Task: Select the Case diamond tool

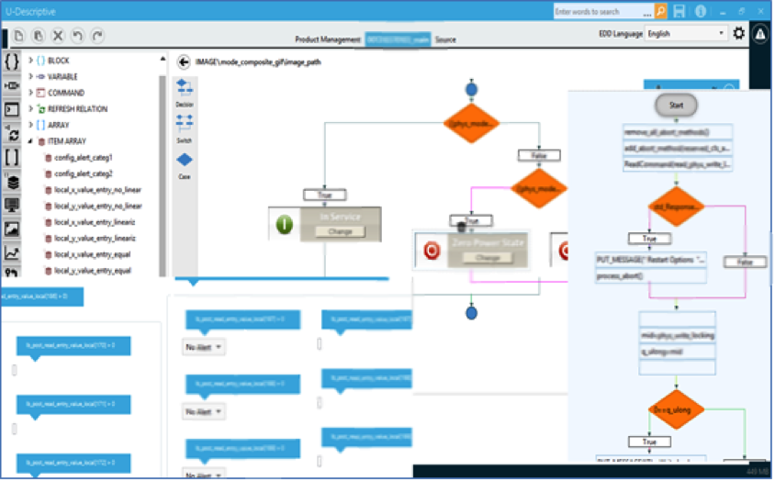Action: [x=184, y=162]
